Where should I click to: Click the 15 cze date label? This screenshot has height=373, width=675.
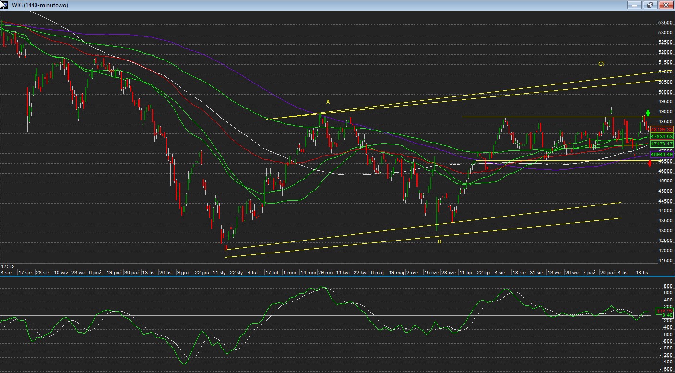click(431, 272)
